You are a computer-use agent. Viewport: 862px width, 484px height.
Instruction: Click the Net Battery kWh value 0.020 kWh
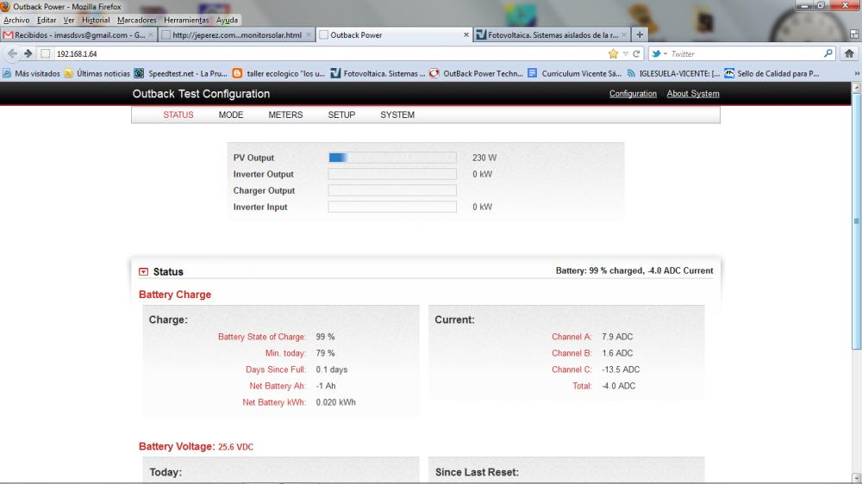pos(336,403)
